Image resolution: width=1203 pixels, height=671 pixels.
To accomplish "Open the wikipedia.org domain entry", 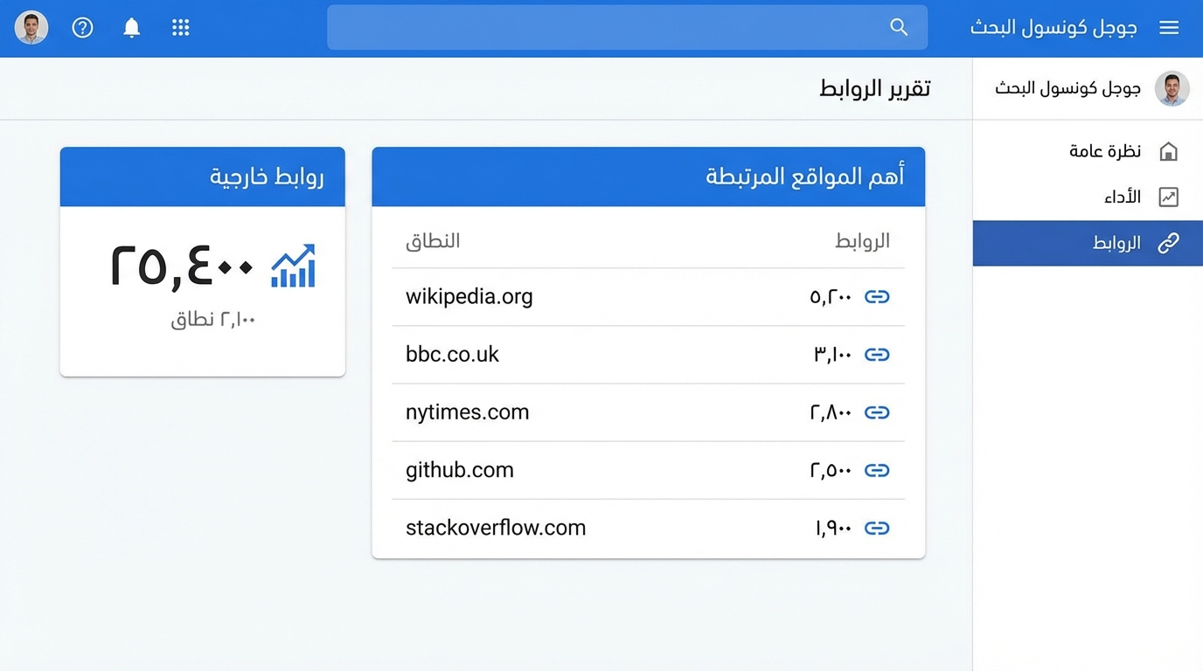I will tap(469, 297).
